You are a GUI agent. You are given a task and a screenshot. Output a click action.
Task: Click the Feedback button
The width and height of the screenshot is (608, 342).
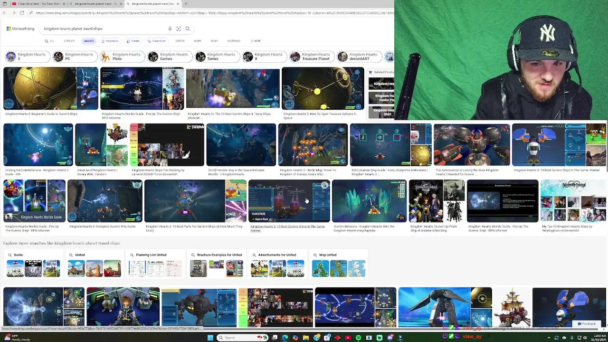coord(587,324)
